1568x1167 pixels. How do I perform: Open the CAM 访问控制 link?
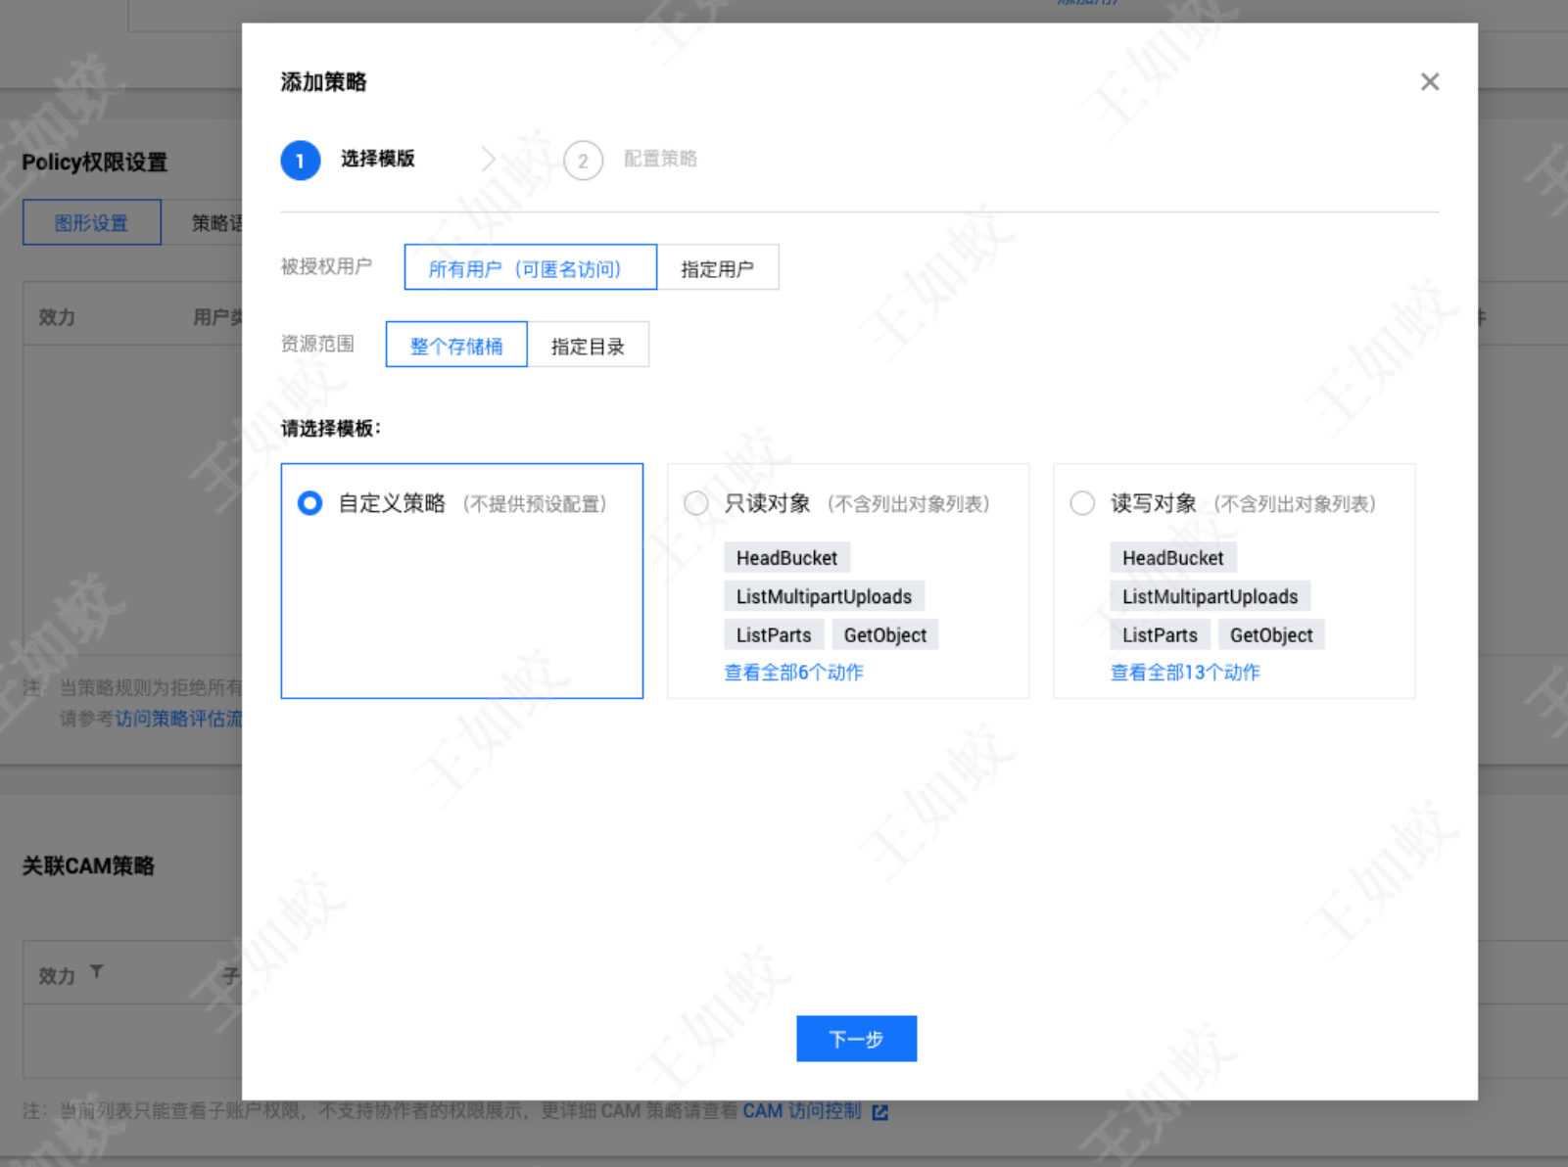[801, 1111]
